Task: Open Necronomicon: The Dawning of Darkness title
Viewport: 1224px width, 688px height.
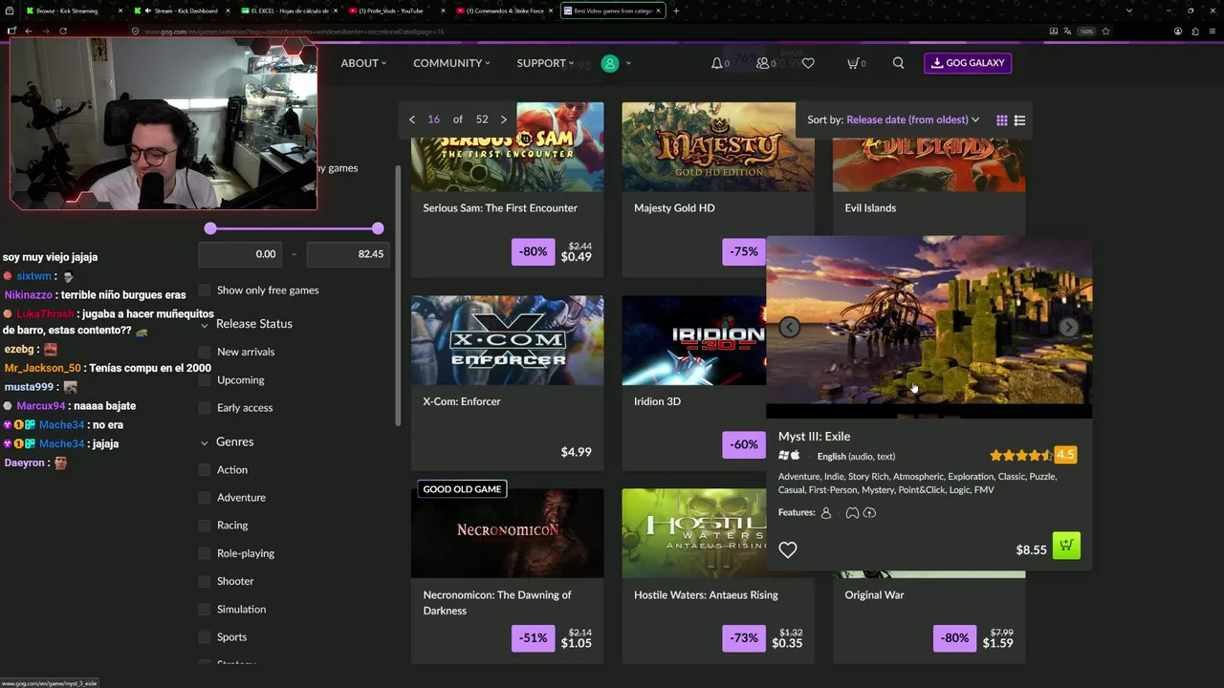Action: tap(497, 603)
